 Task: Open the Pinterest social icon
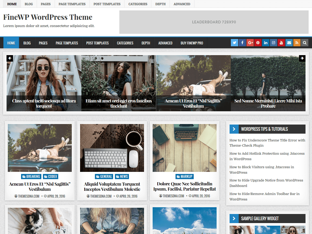point(258,42)
